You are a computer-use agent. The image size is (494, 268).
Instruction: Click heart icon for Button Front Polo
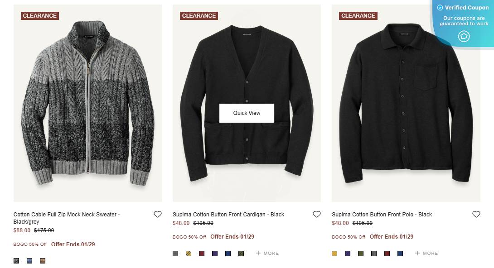click(476, 215)
